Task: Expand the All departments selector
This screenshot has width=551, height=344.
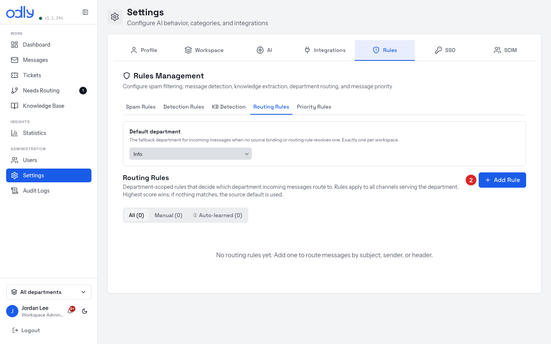Action: (49, 292)
